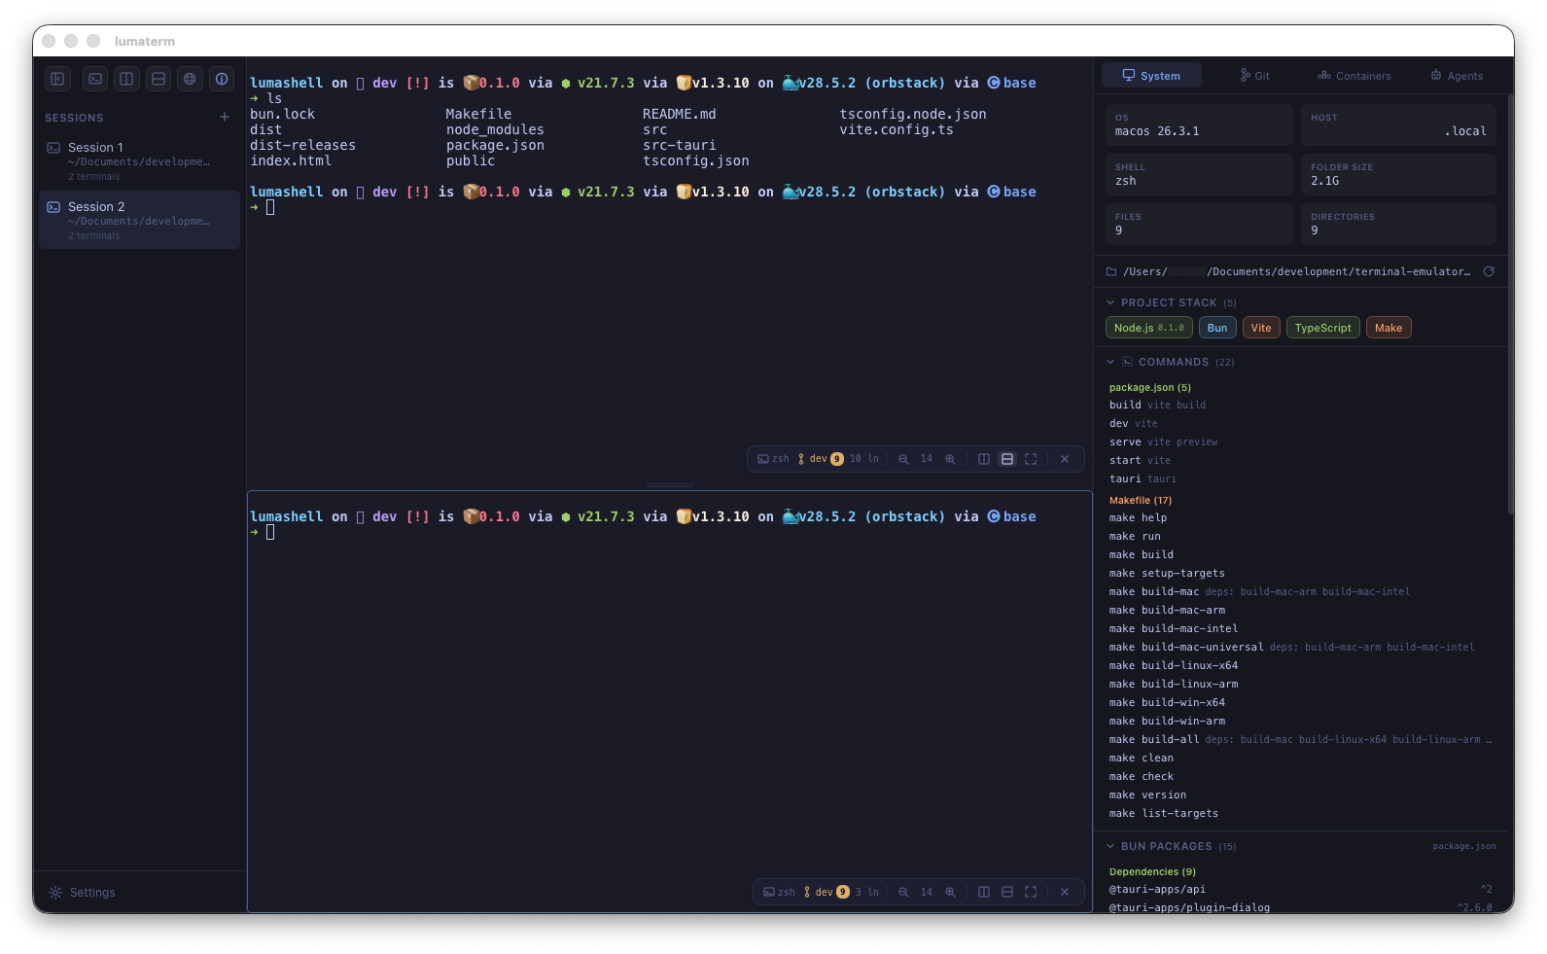This screenshot has width=1547, height=954.
Task: Collapse the BUN PACKAGES section
Action: click(x=1110, y=846)
